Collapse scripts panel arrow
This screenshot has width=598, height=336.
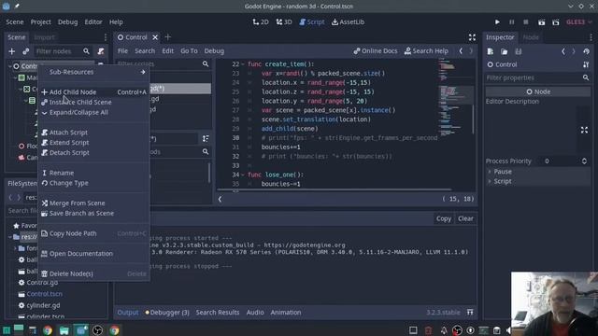click(221, 199)
